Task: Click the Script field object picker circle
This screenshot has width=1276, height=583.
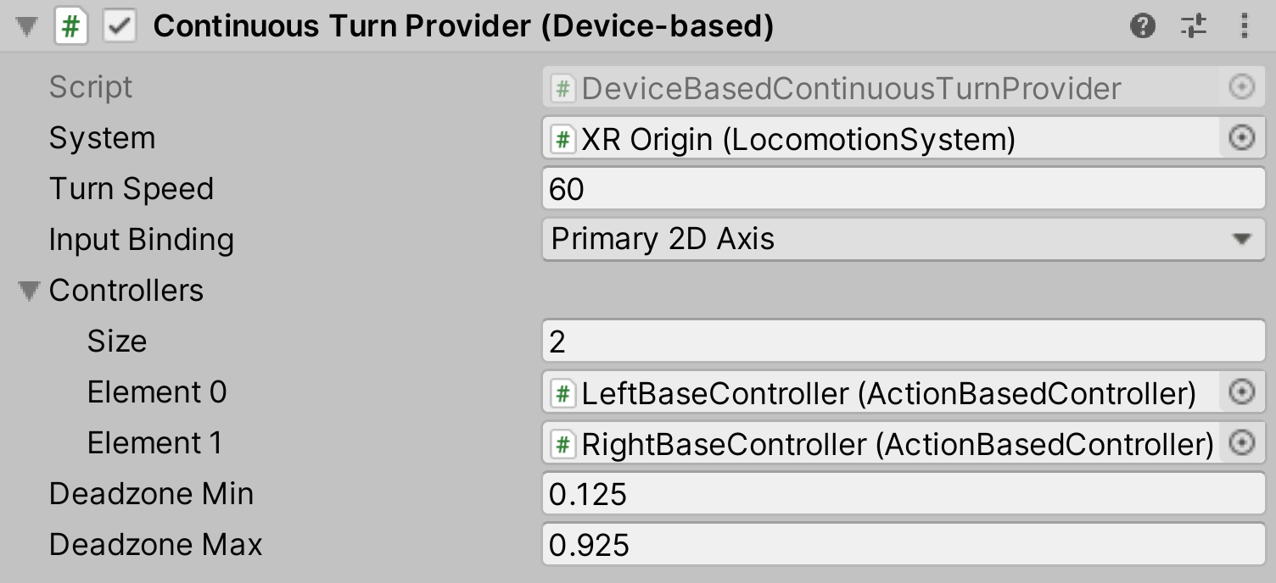Action: [1240, 87]
